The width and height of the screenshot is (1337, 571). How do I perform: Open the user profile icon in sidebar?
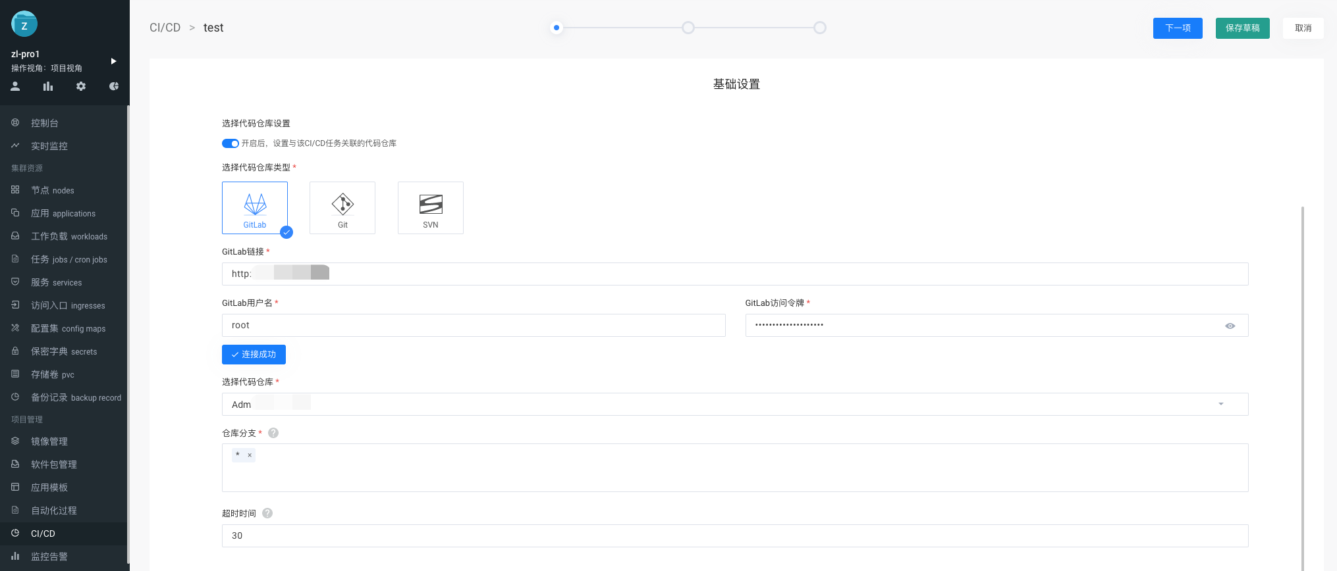click(15, 86)
